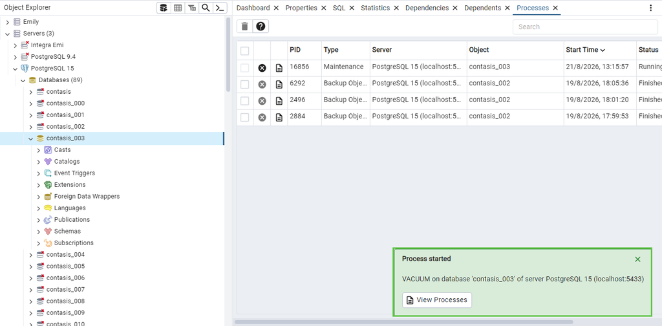Check the row checkbox for PID 16856
The width and height of the screenshot is (662, 326).
click(x=245, y=68)
